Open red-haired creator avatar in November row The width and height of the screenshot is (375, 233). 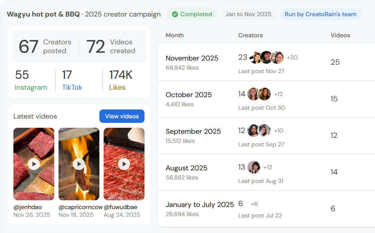tap(266, 57)
